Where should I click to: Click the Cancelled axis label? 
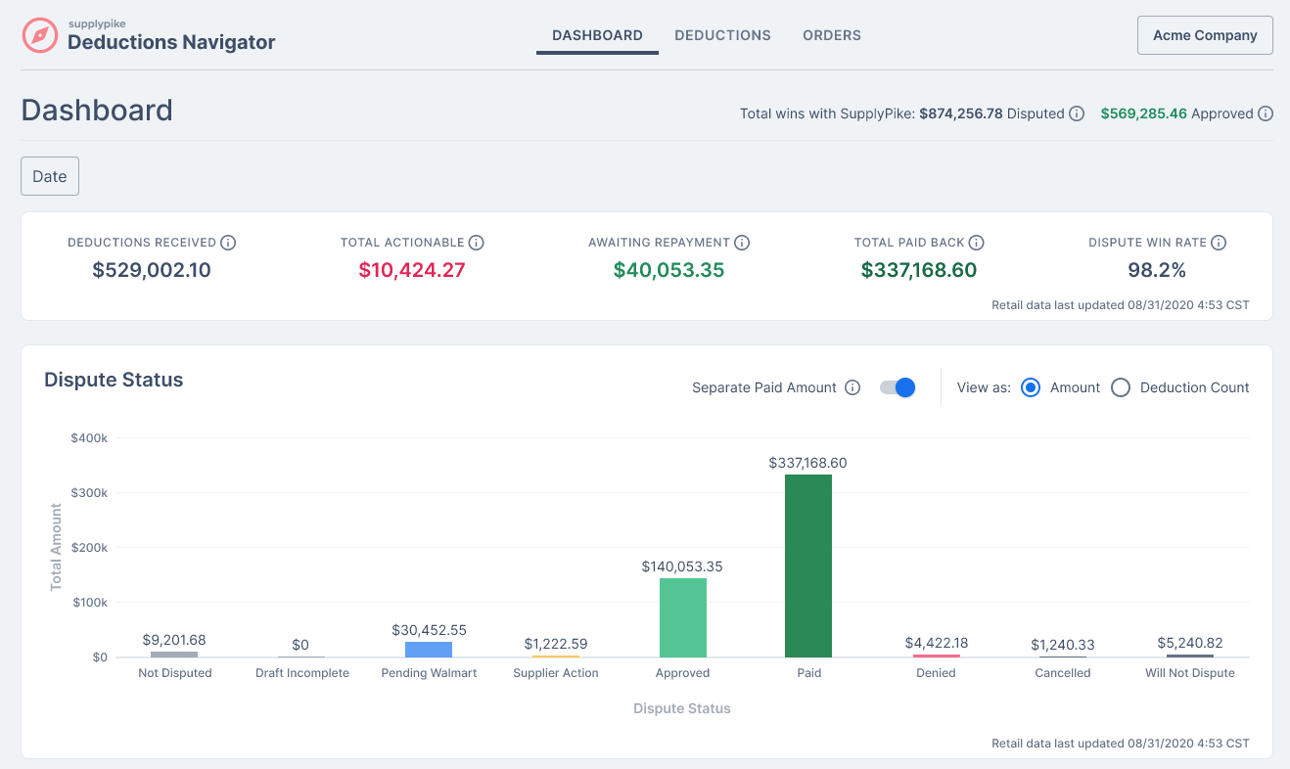coord(1063,673)
